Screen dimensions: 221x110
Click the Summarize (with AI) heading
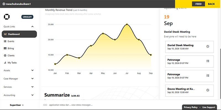62,95
